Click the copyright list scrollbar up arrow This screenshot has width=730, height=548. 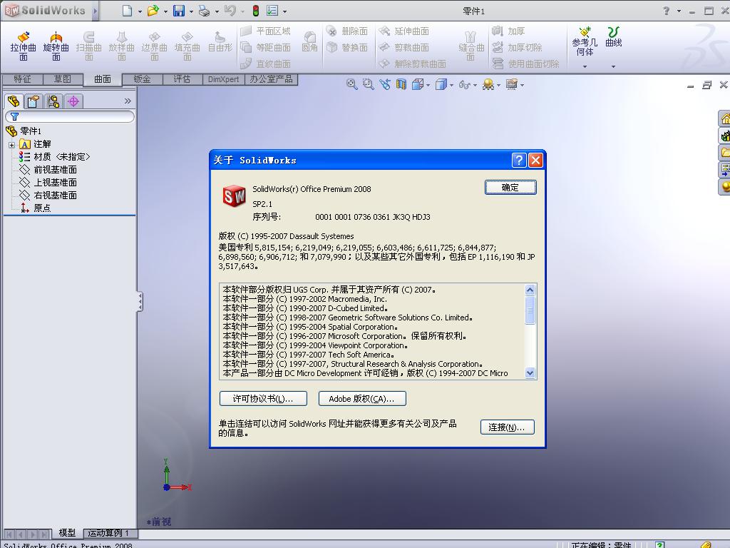coord(530,290)
